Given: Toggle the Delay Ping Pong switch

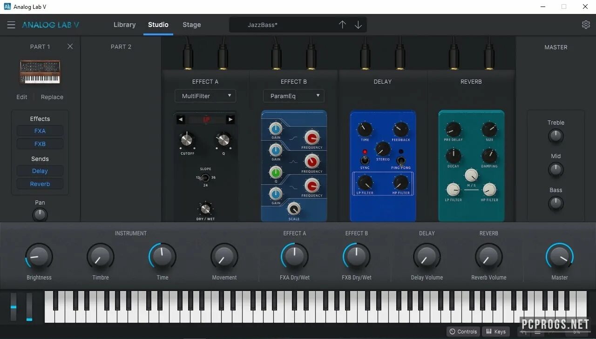Looking at the screenshot, I should (400, 161).
